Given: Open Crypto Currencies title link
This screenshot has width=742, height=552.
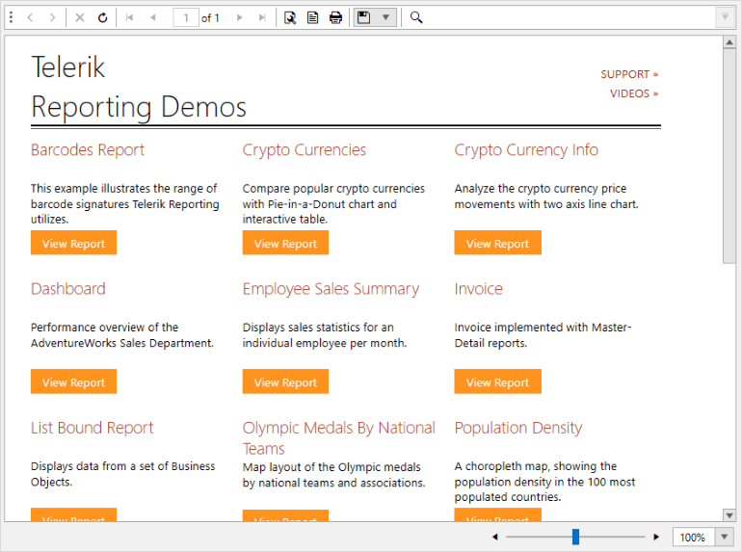Looking at the screenshot, I should pos(305,150).
